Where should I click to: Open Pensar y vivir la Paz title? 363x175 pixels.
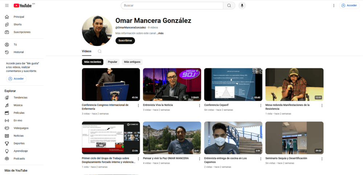point(166,158)
